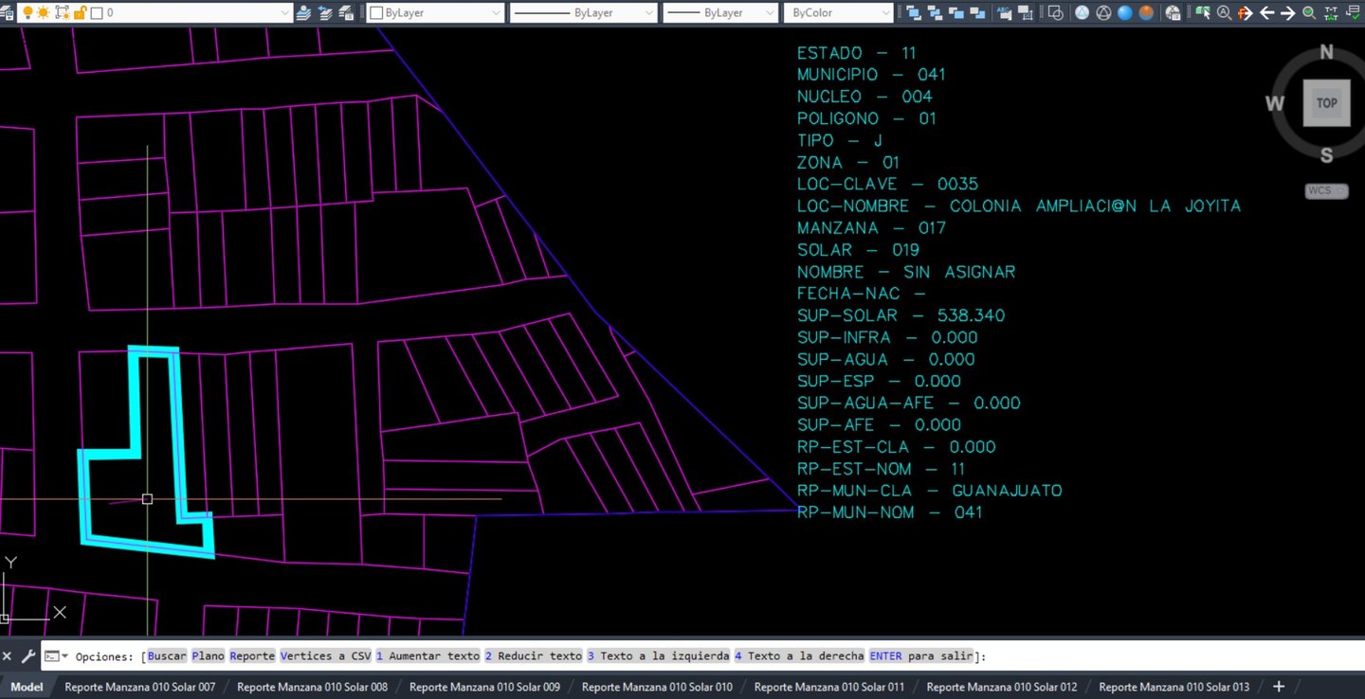Screen dimensions: 1365x699
Task: Toggle the layer lock padlock icon
Action: coord(80,13)
